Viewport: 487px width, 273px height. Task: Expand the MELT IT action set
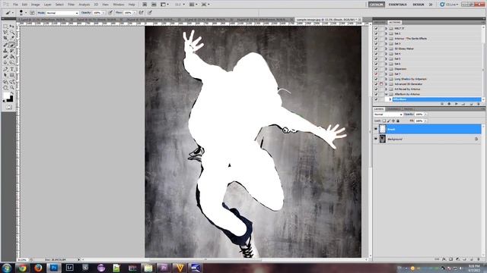387,29
